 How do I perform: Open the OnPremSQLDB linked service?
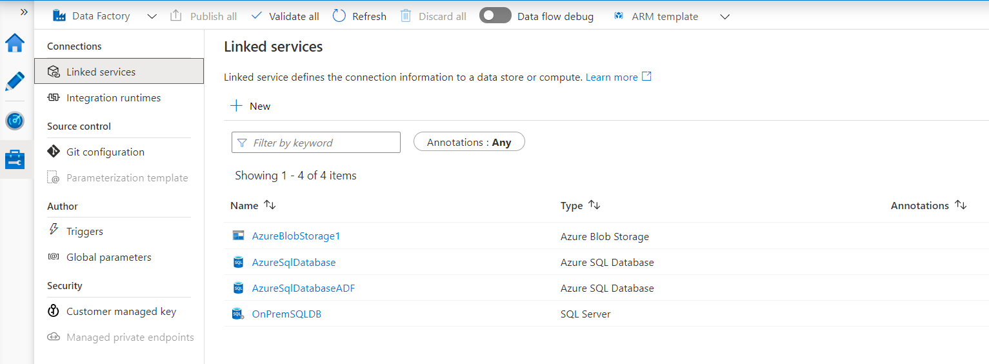tap(286, 314)
